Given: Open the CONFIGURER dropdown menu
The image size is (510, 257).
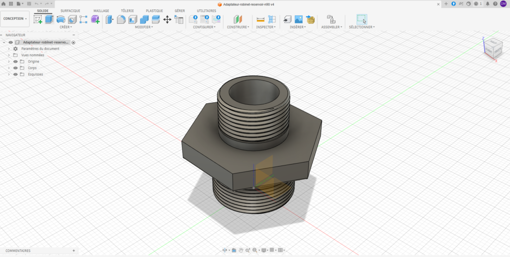Looking at the screenshot, I should pyautogui.click(x=204, y=27).
